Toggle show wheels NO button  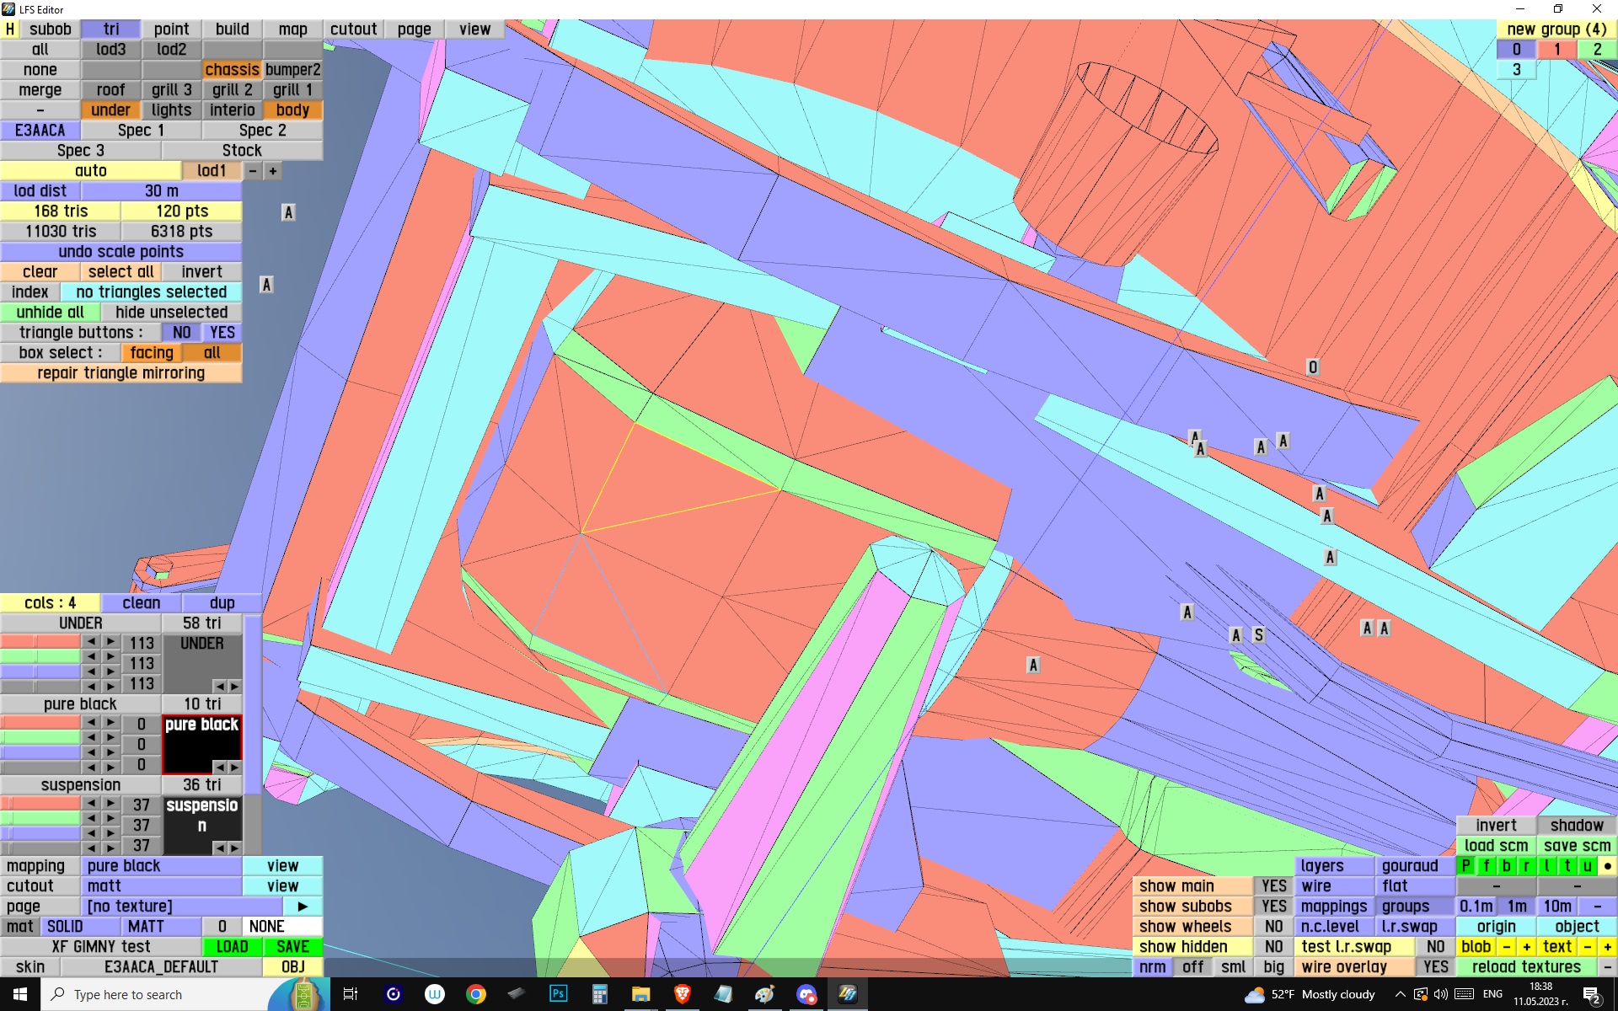click(x=1273, y=926)
